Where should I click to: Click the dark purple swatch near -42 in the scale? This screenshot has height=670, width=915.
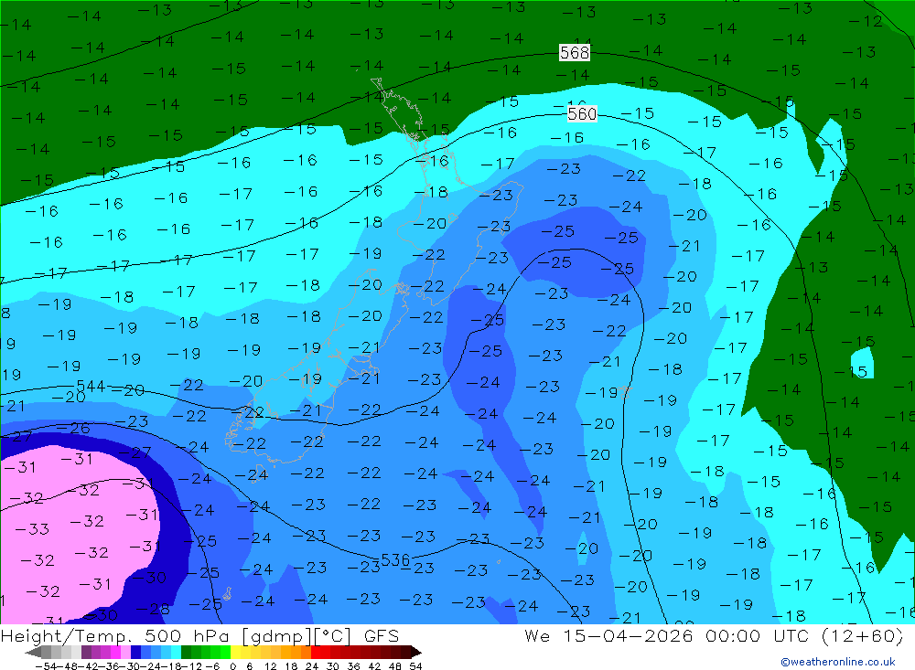(x=86, y=653)
